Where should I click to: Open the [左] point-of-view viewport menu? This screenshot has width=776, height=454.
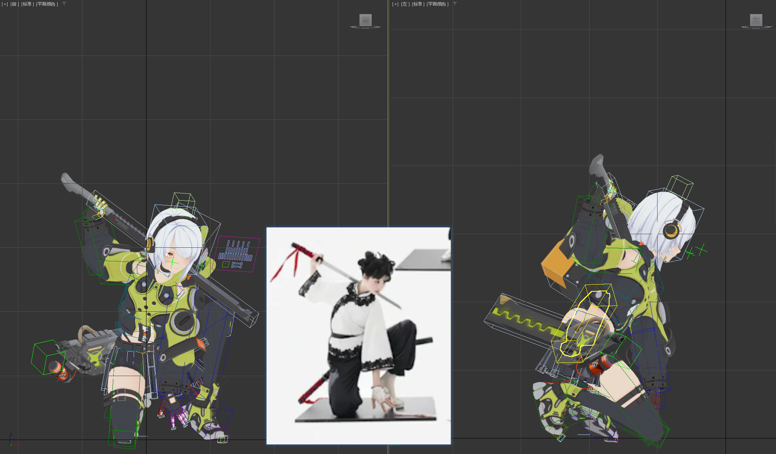pyautogui.click(x=405, y=4)
